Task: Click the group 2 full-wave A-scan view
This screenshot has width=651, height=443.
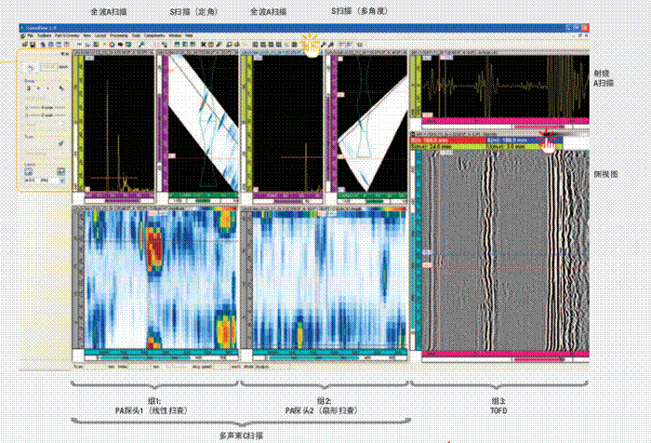Action: (x=287, y=124)
